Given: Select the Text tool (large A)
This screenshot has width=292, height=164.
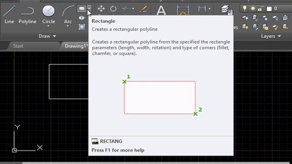Looking at the screenshot, I should click(x=161, y=10).
